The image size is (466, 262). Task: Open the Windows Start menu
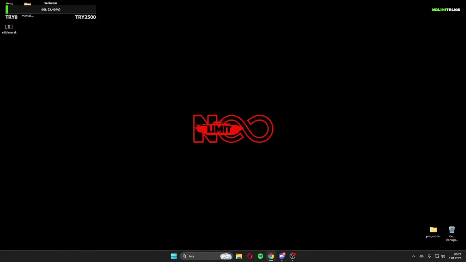pos(174,256)
